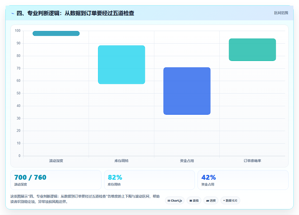This screenshot has height=215, width=299.
Task: Click the 区间范围 label in header
Action: tap(281, 13)
